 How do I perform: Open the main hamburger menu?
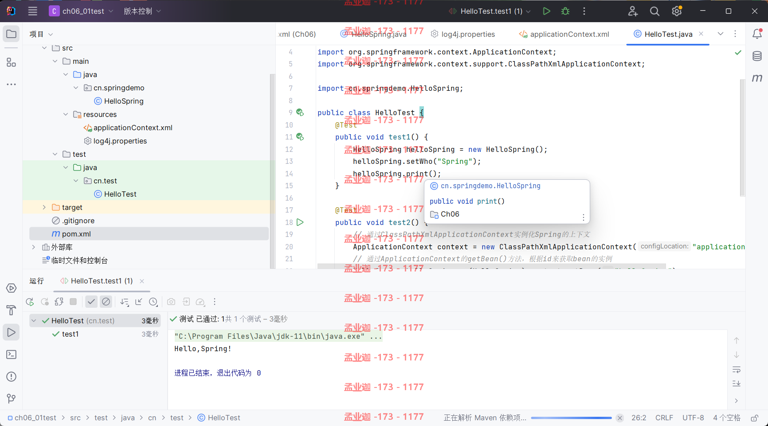[33, 11]
